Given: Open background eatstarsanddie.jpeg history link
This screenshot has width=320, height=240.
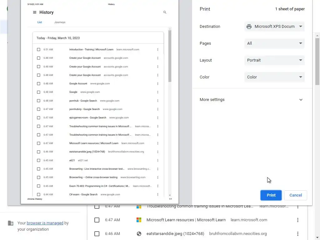Looking at the screenshot, I should [x=175, y=234].
